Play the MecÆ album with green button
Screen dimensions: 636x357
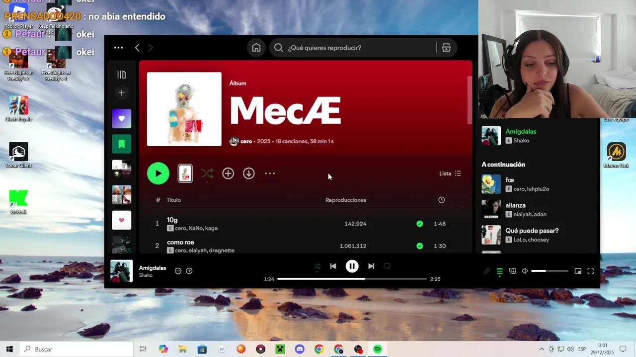(158, 174)
